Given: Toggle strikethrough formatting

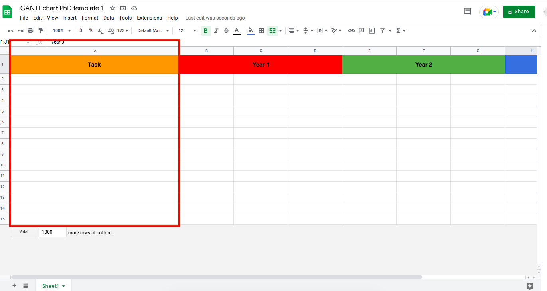Looking at the screenshot, I should 226,30.
